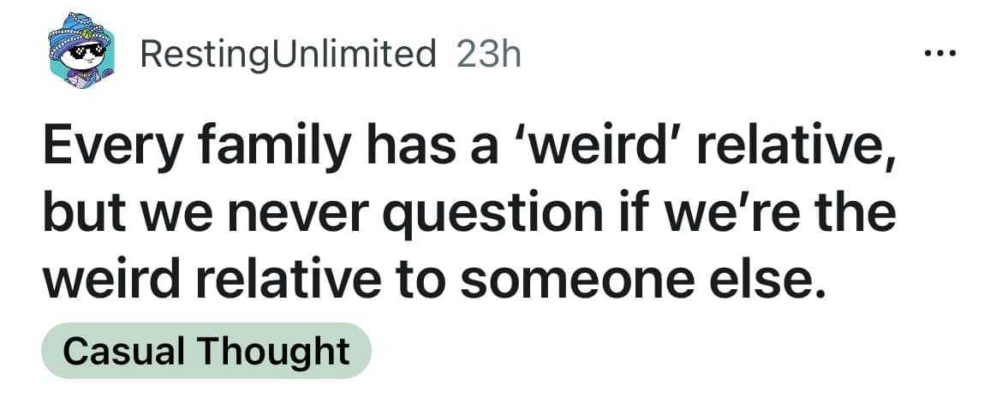Viewport: 1002px width, 402px height.
Task: Click the RestingUnlimited avatar icon
Action: [81, 54]
